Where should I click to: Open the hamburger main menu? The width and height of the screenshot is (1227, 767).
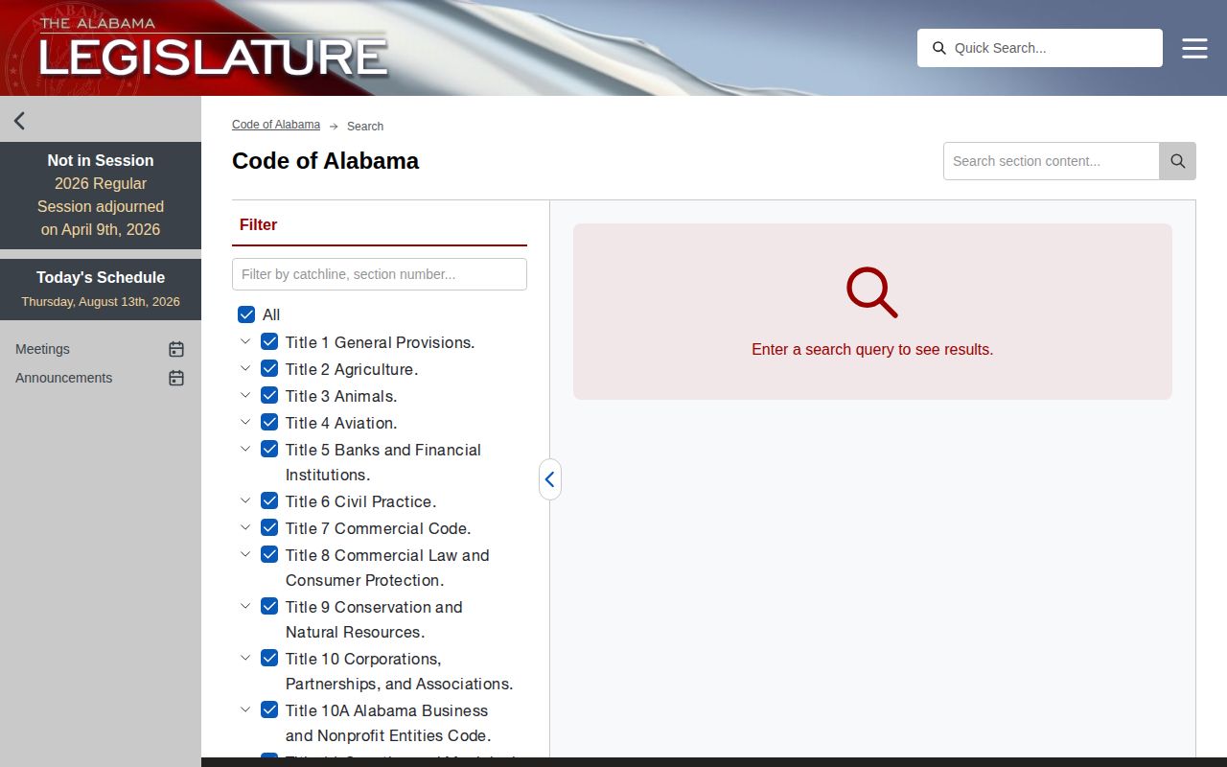(1194, 48)
